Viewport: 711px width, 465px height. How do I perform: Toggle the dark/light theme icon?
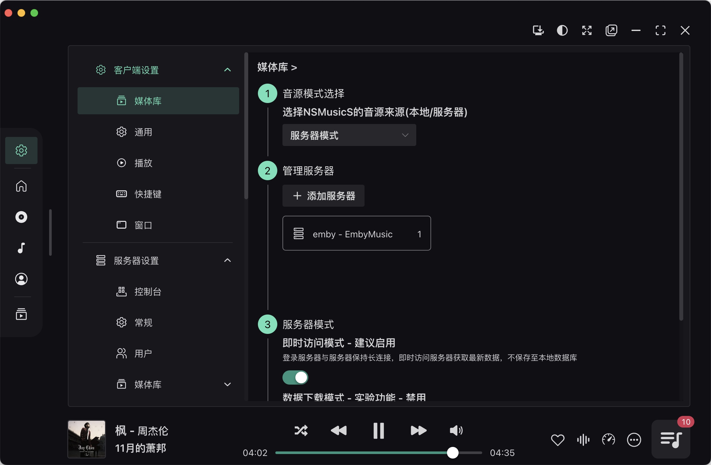pyautogui.click(x=562, y=30)
